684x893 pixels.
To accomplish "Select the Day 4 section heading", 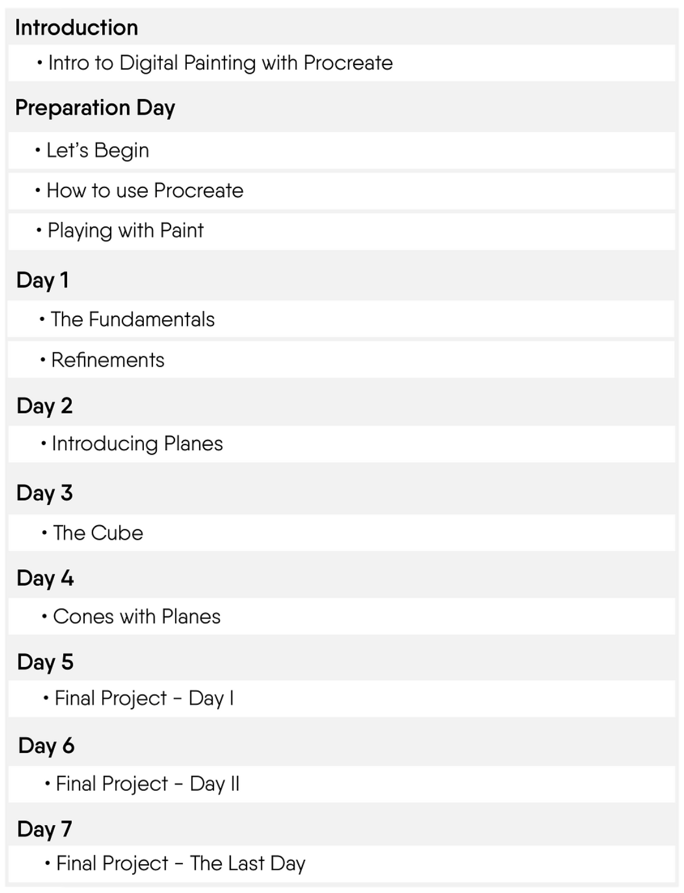I will click(45, 578).
